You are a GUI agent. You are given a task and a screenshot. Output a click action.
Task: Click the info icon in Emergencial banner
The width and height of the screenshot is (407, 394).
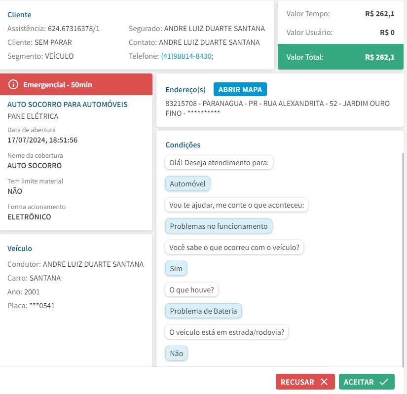[13, 85]
